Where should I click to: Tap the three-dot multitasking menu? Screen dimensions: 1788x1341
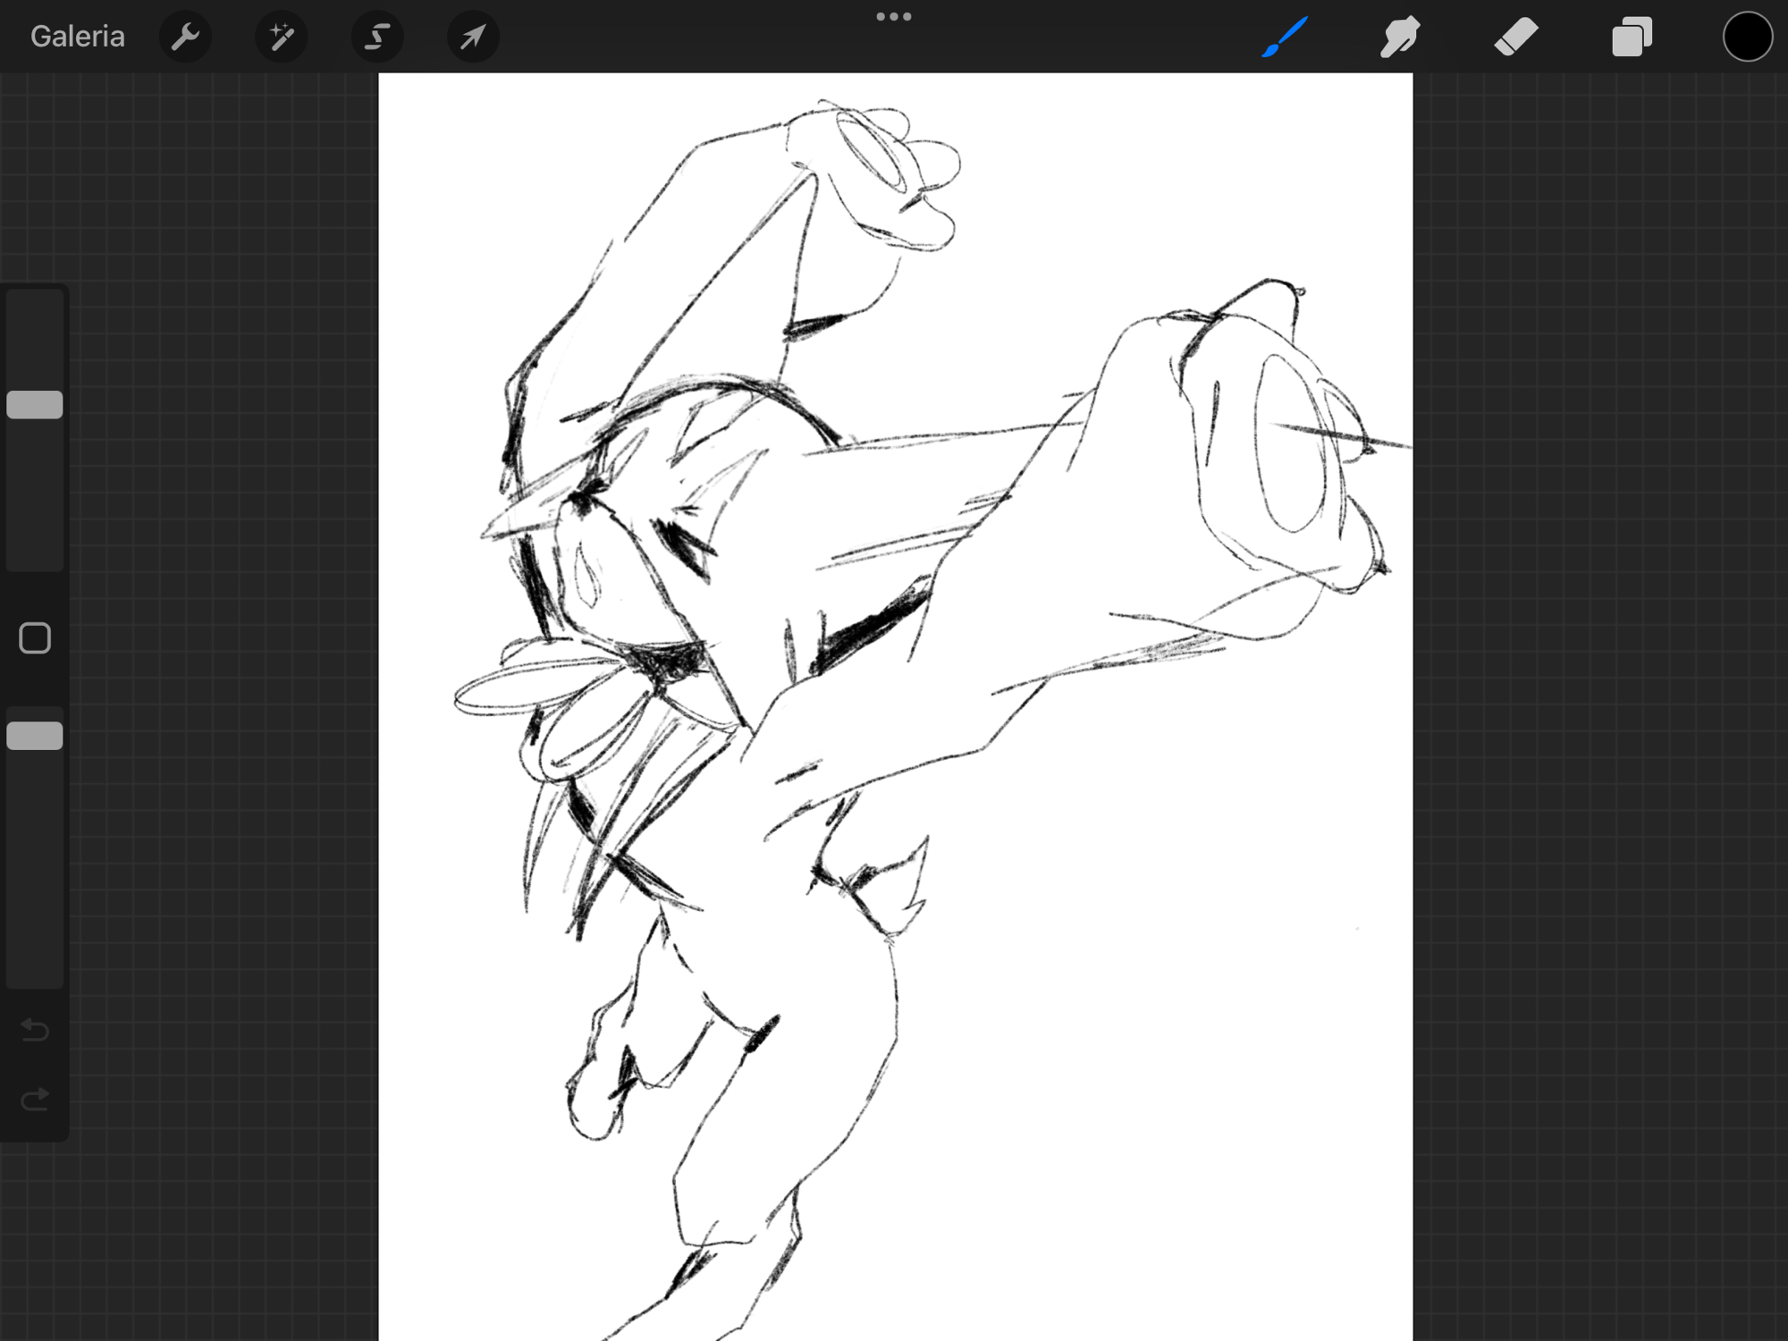point(893,16)
